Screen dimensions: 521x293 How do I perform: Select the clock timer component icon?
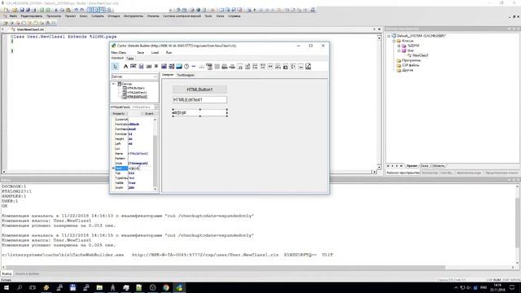(x=186, y=67)
